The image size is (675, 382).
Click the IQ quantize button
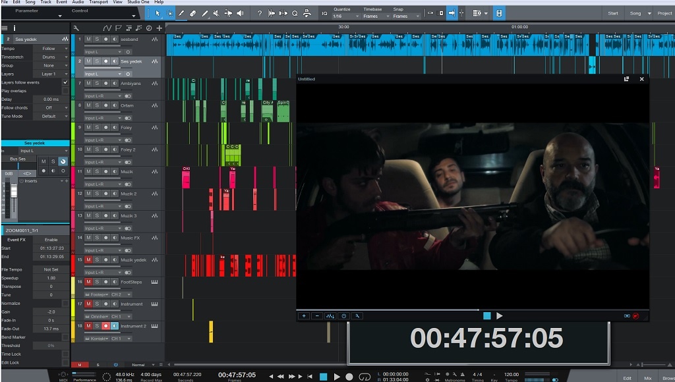tap(324, 13)
